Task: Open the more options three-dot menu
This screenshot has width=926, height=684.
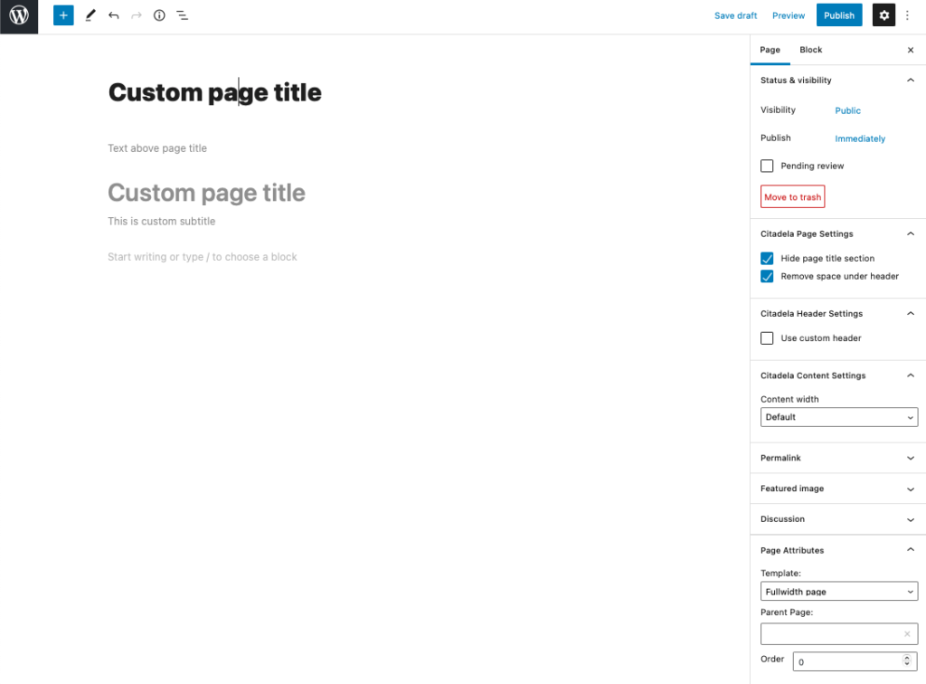Action: click(907, 15)
